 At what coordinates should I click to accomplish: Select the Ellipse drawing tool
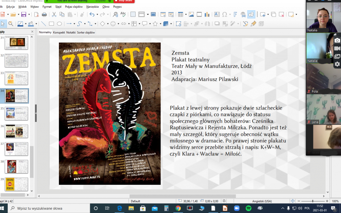click(59, 24)
